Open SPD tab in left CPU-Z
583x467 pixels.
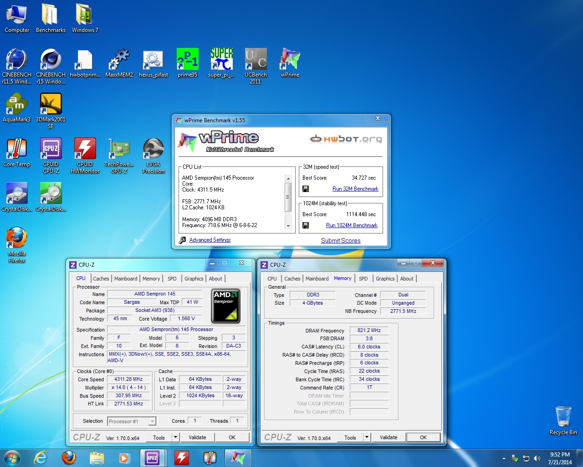click(x=172, y=279)
